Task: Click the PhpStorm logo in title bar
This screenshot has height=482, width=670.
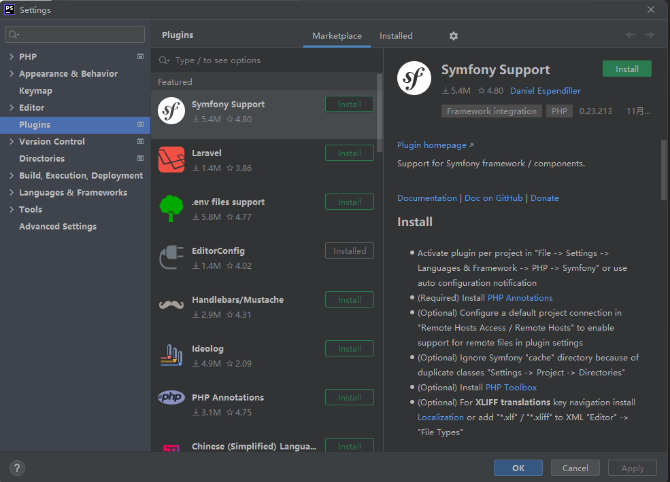Action: click(10, 10)
